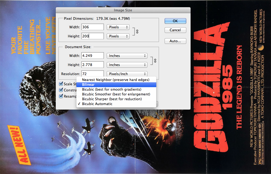271x174 pixels.
Task: Select Bicubic Smoother (best for enlargement)
Action: tap(116, 94)
